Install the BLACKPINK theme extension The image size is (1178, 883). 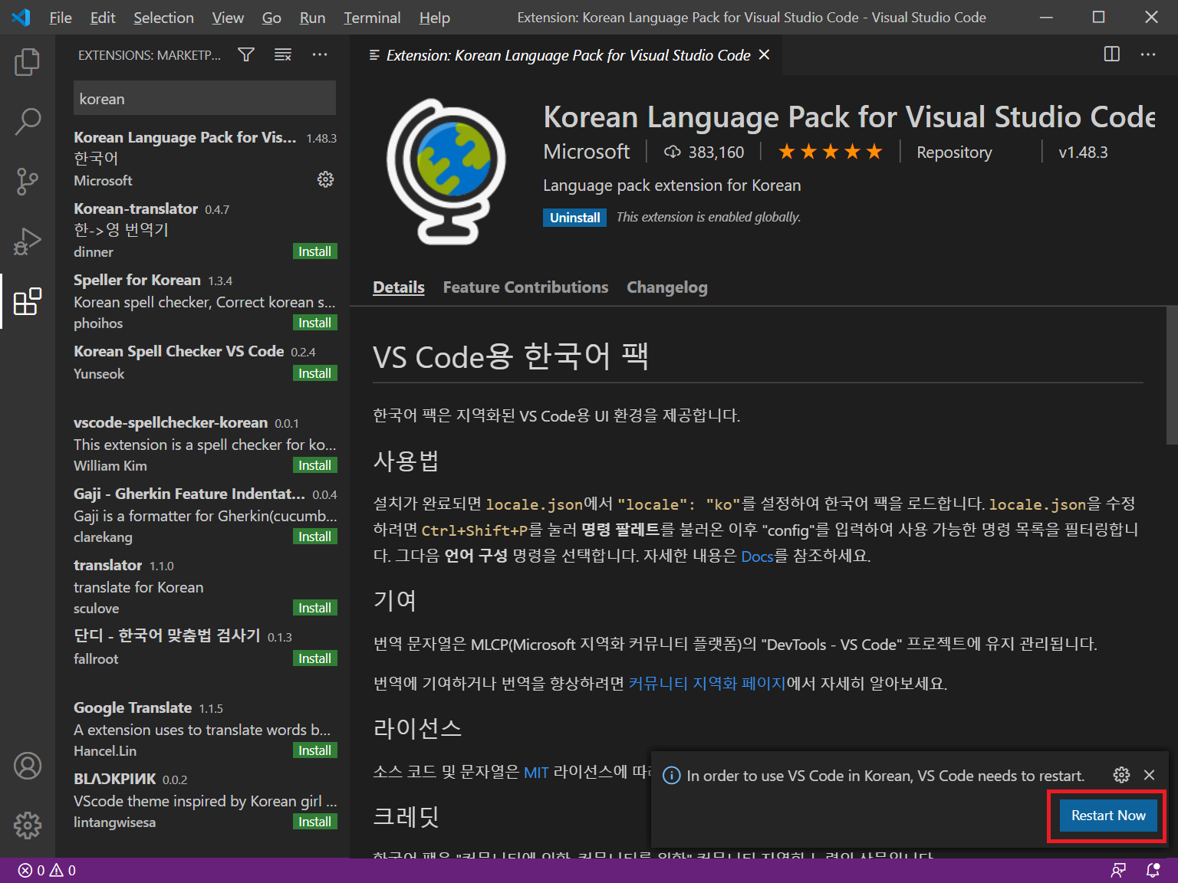click(314, 822)
